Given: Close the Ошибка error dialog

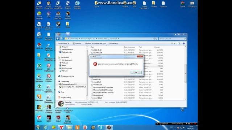Looking at the screenshot, I should click(x=140, y=56).
